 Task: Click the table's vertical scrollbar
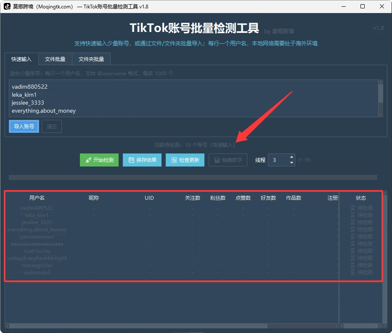[385, 257]
